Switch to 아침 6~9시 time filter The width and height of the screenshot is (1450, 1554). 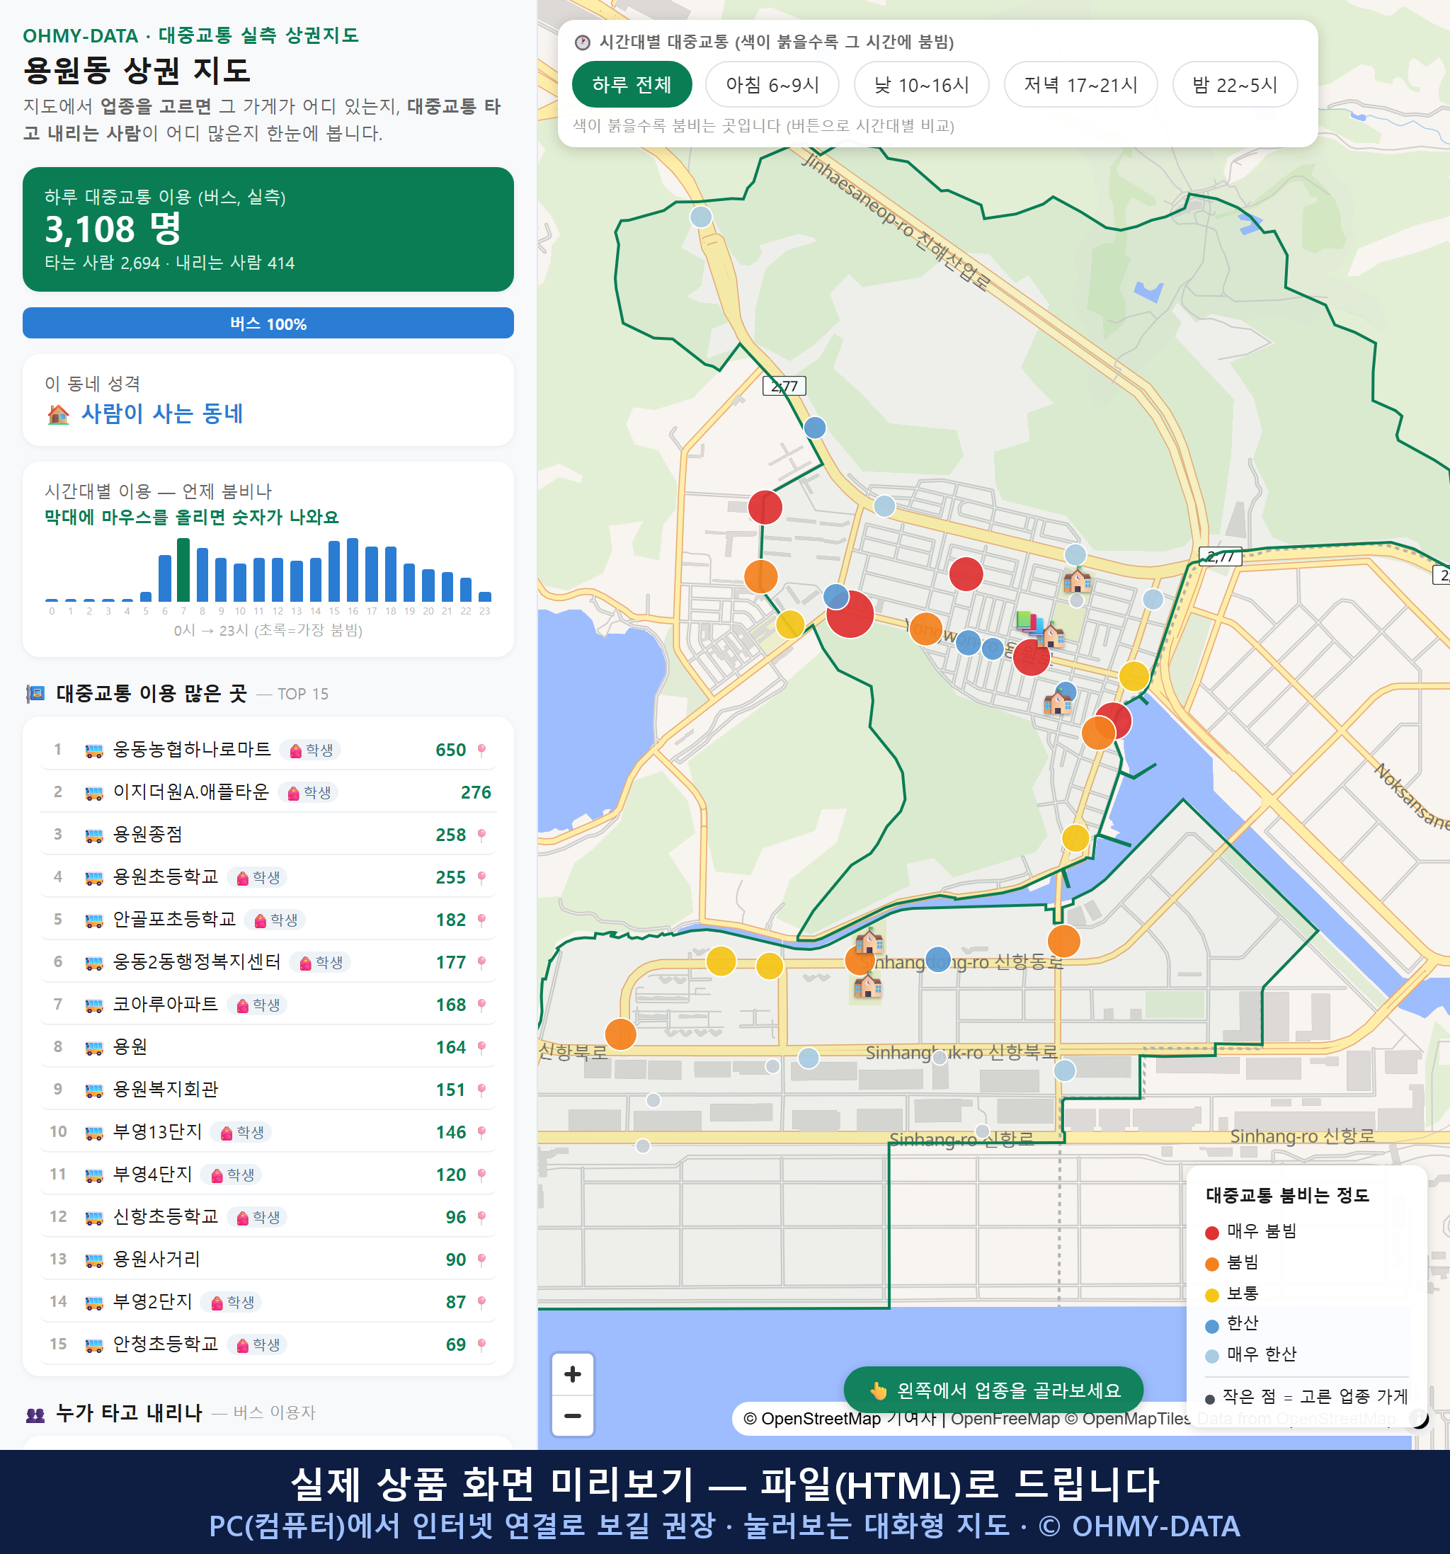click(772, 84)
